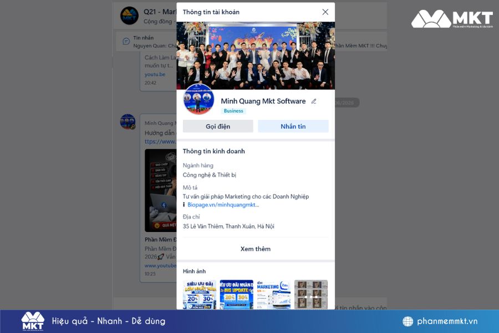499x333 pixels.
Task: Click the info icon beside Biopage link
Action: 184,205
